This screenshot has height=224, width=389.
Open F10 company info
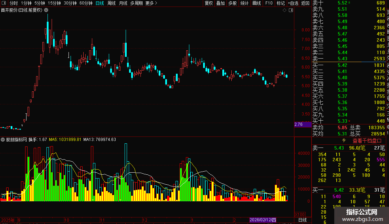[x=269, y=3]
